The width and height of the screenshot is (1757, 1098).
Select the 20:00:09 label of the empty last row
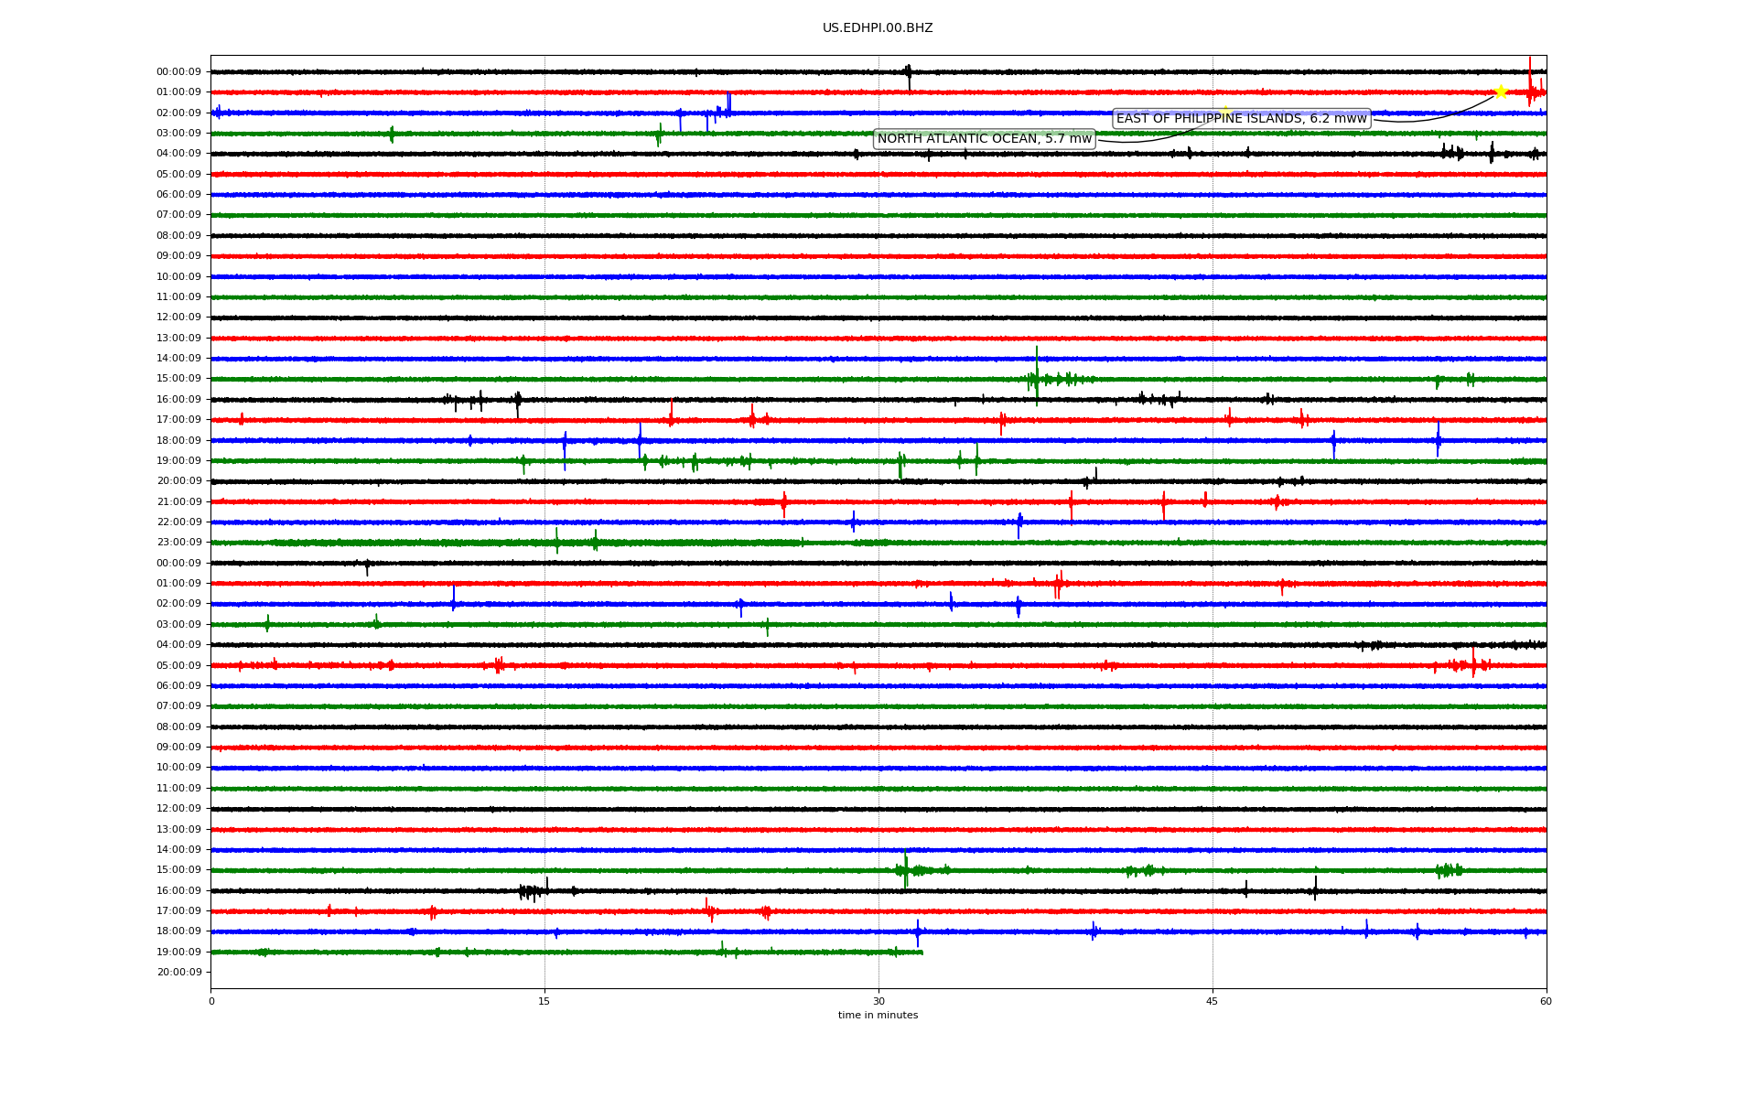pos(178,972)
